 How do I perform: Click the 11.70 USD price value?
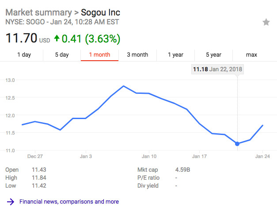pyautogui.click(x=21, y=39)
